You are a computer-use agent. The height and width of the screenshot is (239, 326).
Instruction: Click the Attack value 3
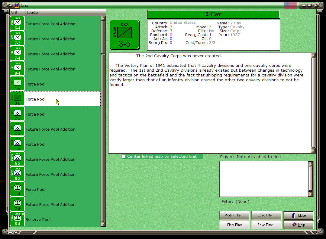171,27
